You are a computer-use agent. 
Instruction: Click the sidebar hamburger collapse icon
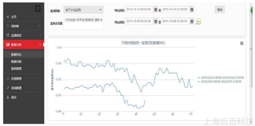[38, 9]
